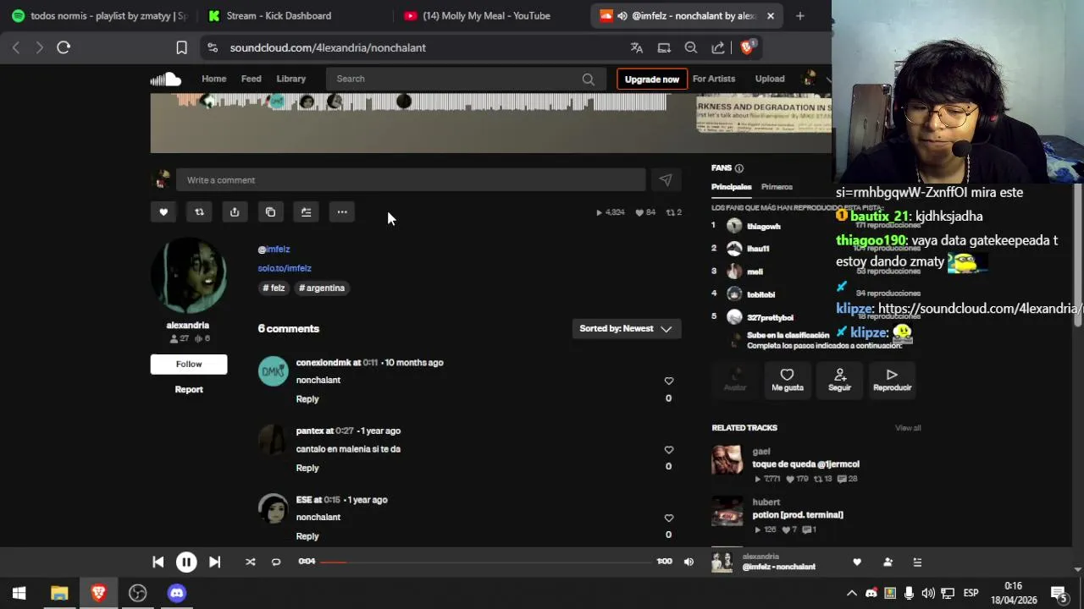The height and width of the screenshot is (609, 1084).
Task: Open the For Artists link
Action: (x=714, y=79)
